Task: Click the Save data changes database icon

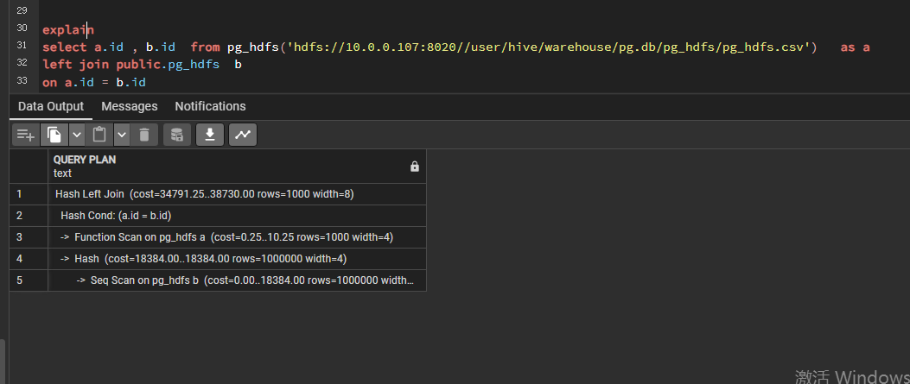Action: pyautogui.click(x=177, y=135)
